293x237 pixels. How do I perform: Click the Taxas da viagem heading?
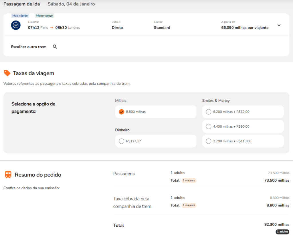click(33, 73)
